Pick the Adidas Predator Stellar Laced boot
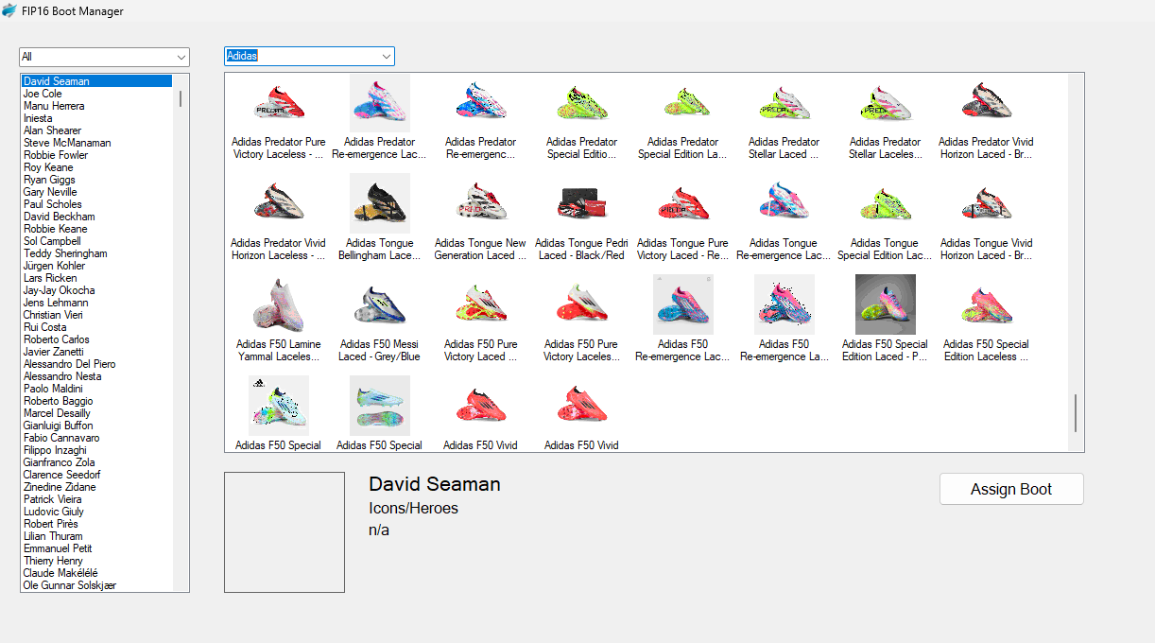Image resolution: width=1155 pixels, height=643 pixels. point(784,118)
